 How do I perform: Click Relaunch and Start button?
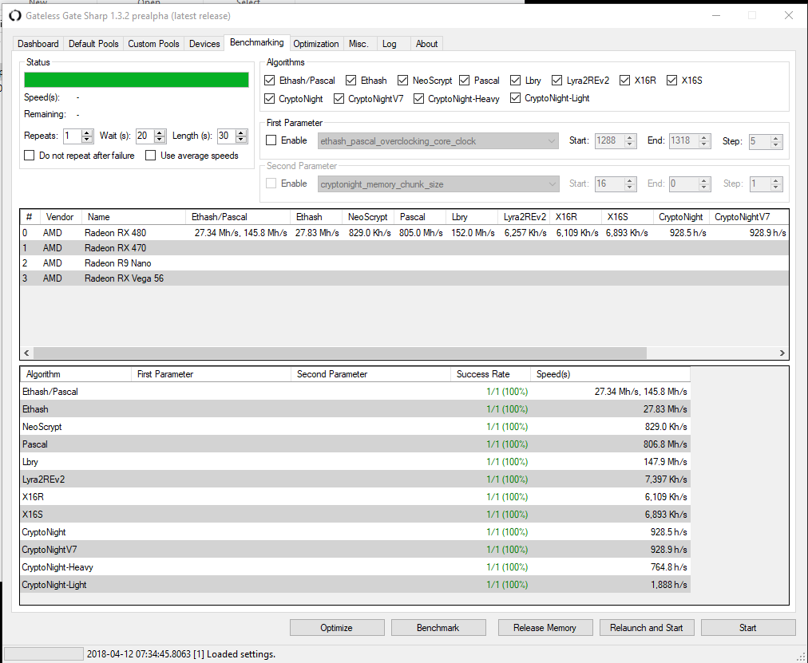tap(647, 627)
